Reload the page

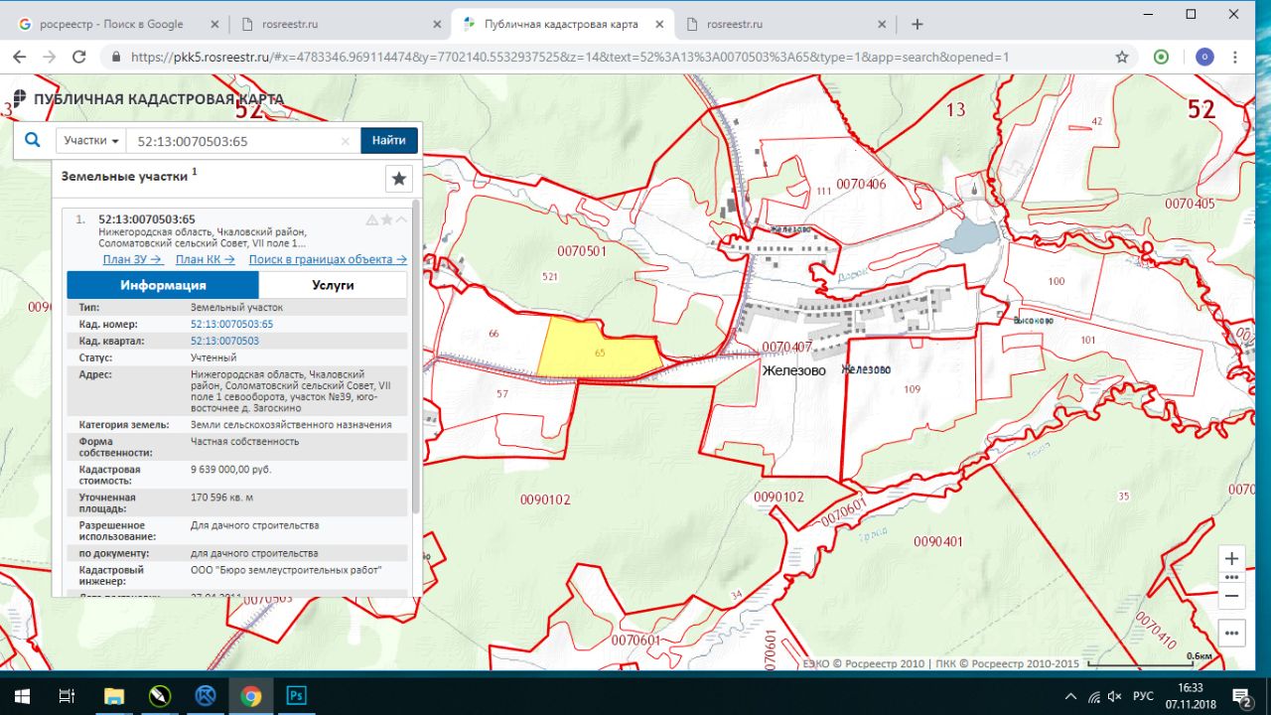point(79,57)
